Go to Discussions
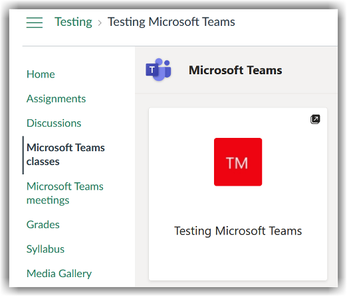This screenshot has height=297, width=347. 54,123
